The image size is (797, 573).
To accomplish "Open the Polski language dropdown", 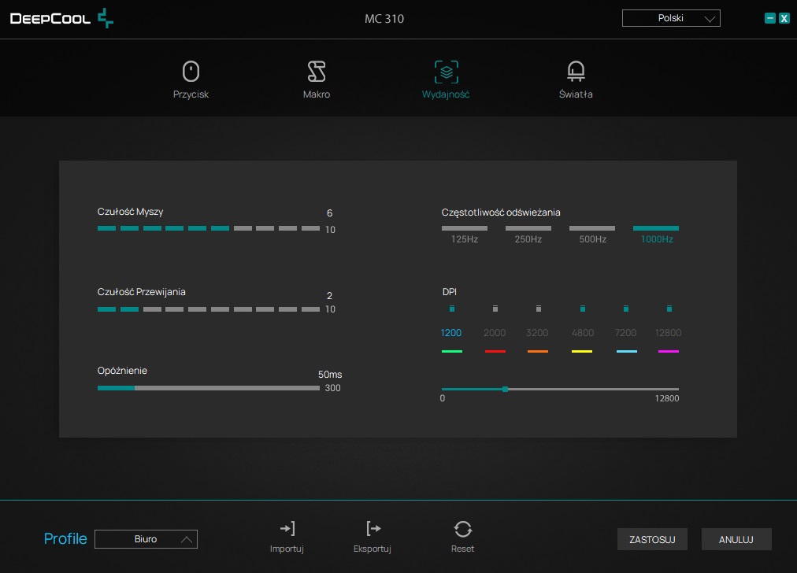I will [x=671, y=18].
